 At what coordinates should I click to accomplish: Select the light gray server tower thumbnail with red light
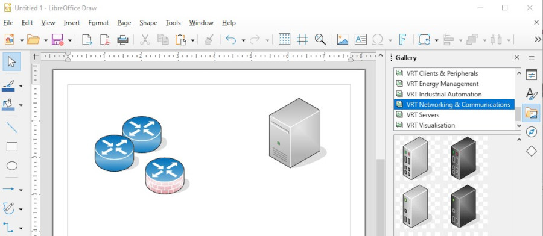click(415, 158)
